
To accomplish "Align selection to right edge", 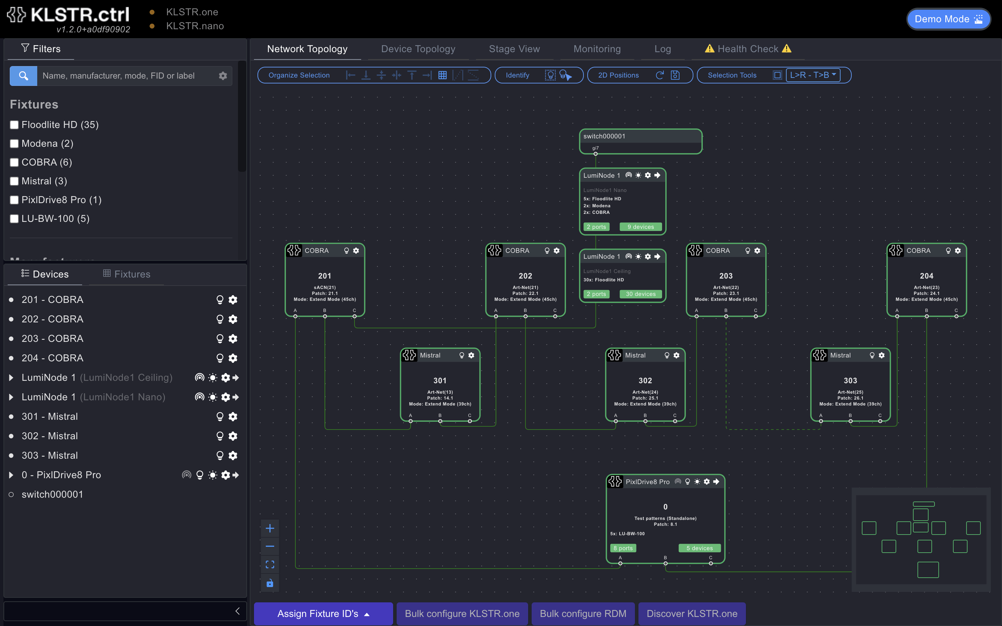I will 427,75.
